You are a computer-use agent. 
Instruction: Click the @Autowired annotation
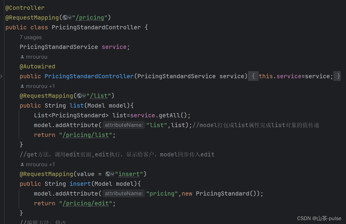pos(37,66)
